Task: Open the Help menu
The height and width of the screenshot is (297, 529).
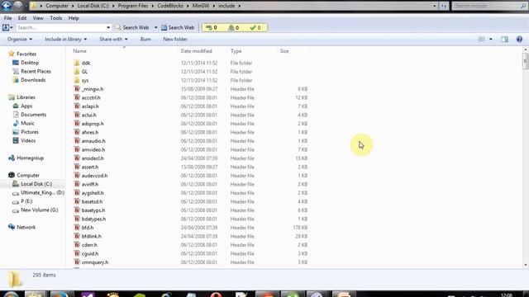Action: (74, 18)
